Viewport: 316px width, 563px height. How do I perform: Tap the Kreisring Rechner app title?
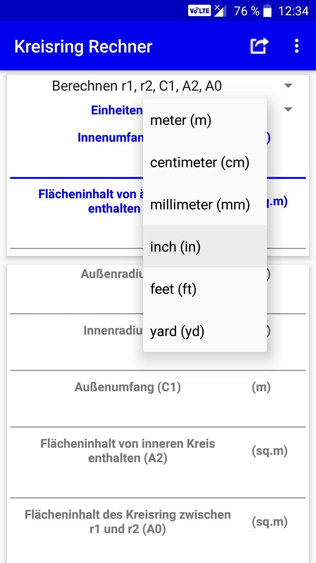coord(83,46)
